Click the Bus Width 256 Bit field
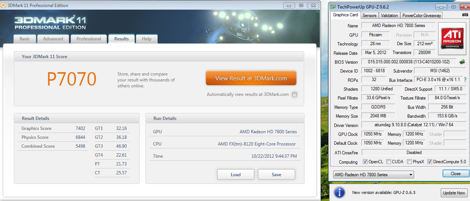Image resolution: width=470 pixels, height=201 pixels. click(x=447, y=107)
